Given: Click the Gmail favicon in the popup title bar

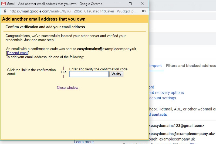Looking at the screenshot, I should (4, 4).
